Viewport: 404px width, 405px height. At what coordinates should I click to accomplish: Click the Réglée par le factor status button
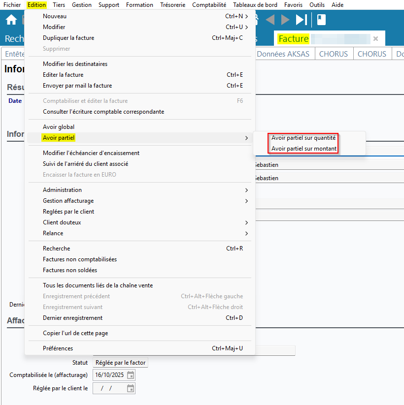click(120, 363)
